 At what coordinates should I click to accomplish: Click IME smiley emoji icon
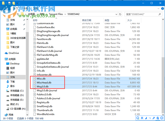click(162, 118)
